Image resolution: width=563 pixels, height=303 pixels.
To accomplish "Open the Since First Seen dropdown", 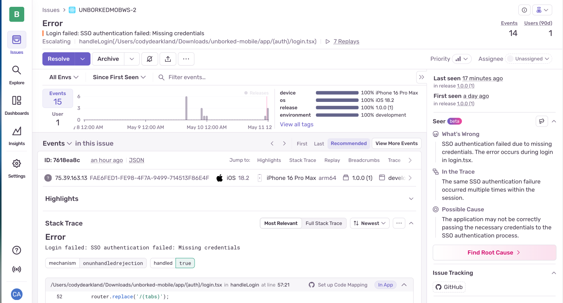I will coord(119,77).
